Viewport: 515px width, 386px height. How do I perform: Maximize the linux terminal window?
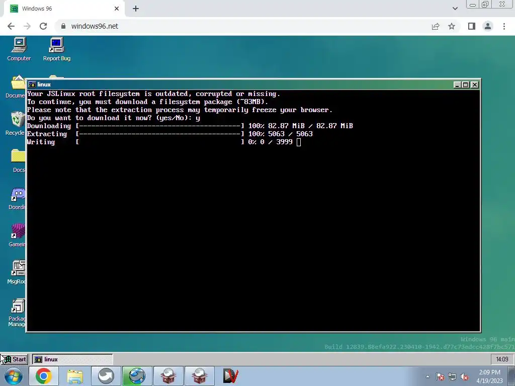(x=465, y=84)
